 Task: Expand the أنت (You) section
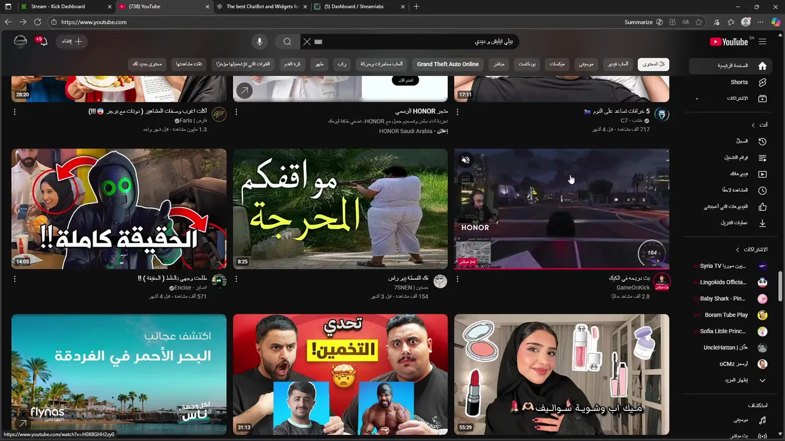tap(760, 124)
